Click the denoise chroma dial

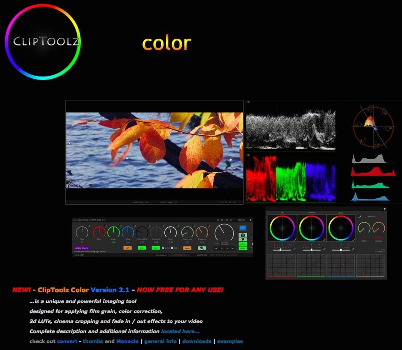(379, 228)
